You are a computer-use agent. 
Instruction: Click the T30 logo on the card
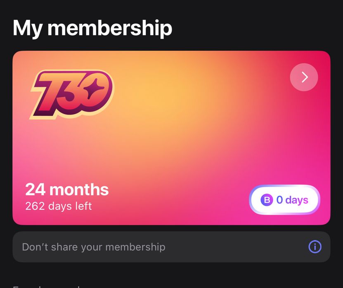[71, 94]
